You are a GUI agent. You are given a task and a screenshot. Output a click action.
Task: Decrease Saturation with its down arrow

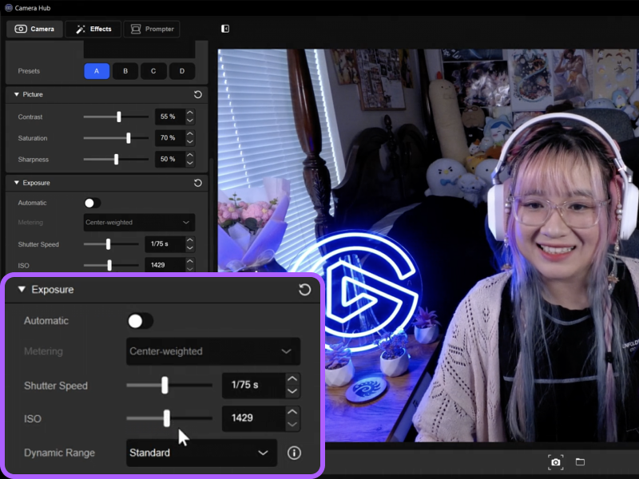point(190,142)
